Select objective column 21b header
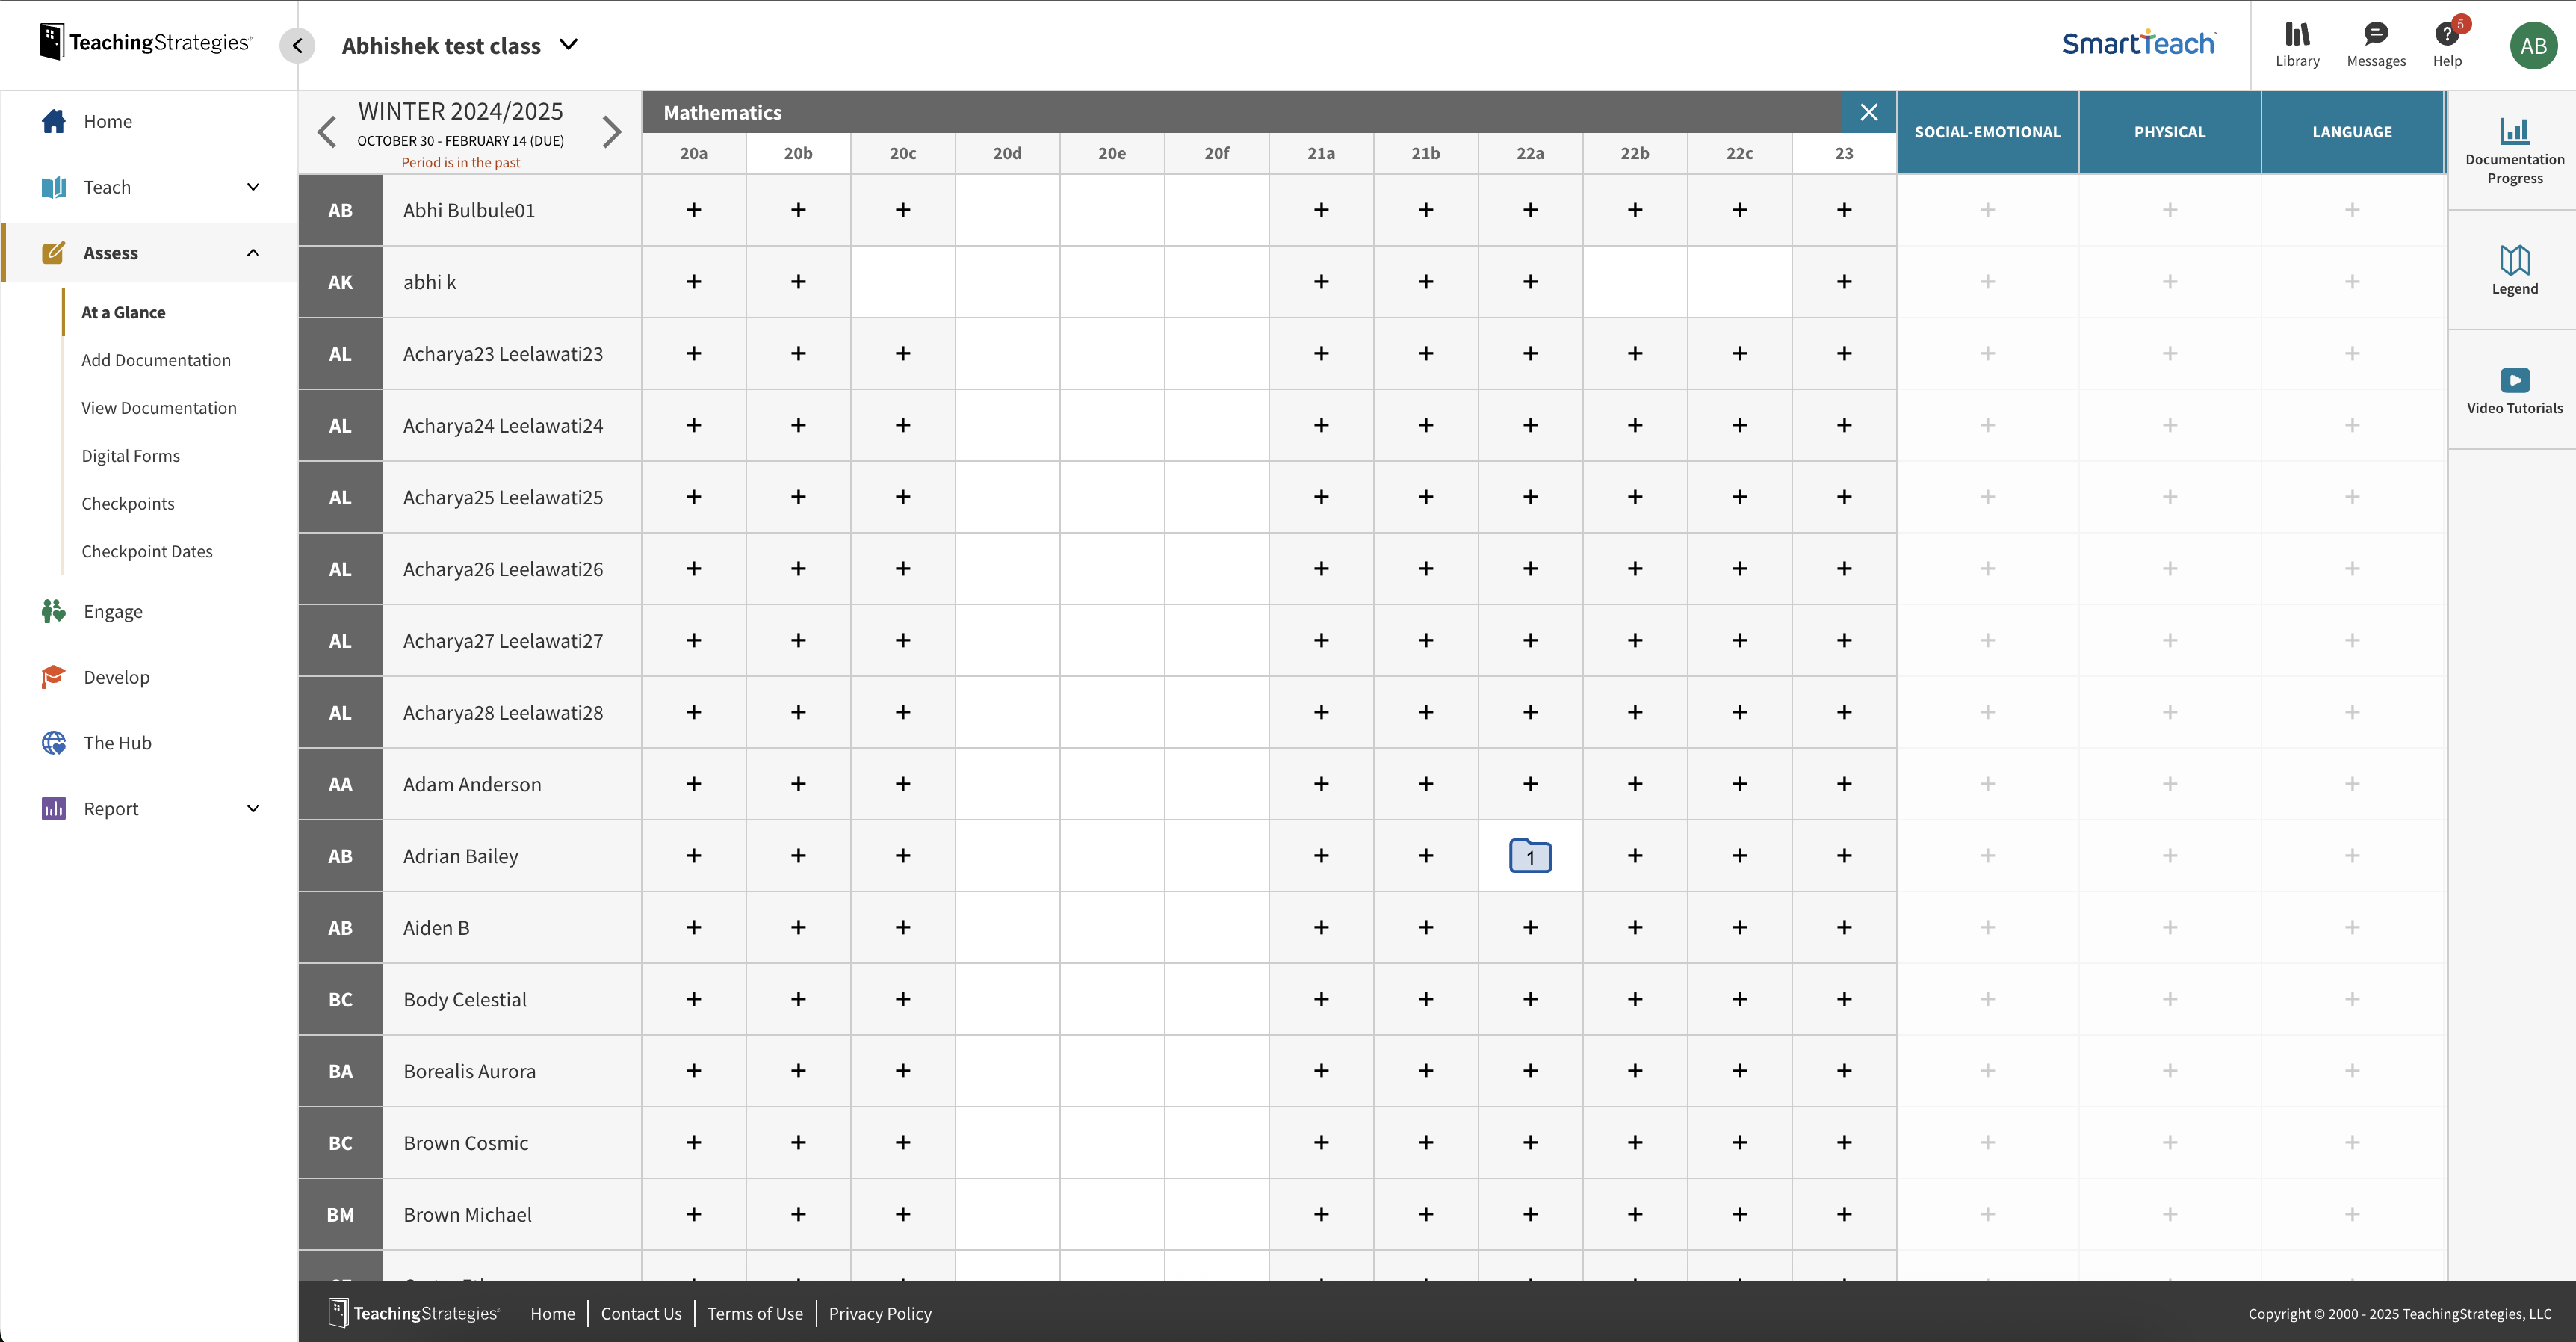Viewport: 2576px width, 1342px height. click(x=1426, y=154)
